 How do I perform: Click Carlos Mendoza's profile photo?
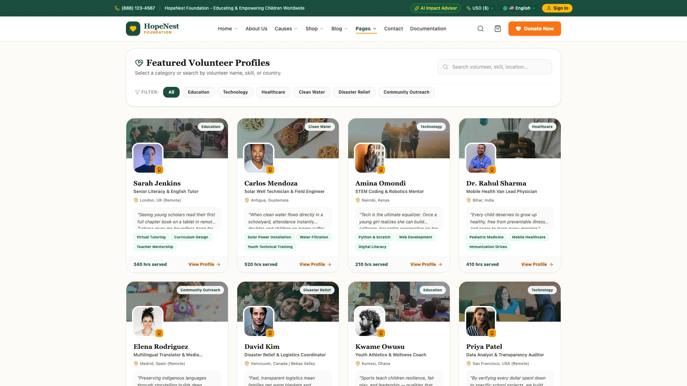(x=259, y=158)
